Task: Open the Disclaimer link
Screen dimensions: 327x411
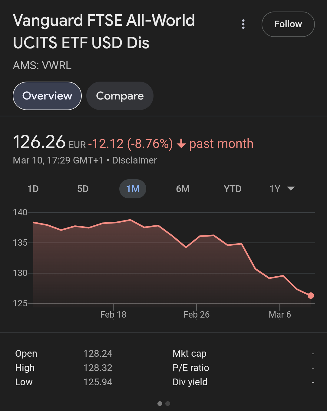Action: tap(134, 160)
